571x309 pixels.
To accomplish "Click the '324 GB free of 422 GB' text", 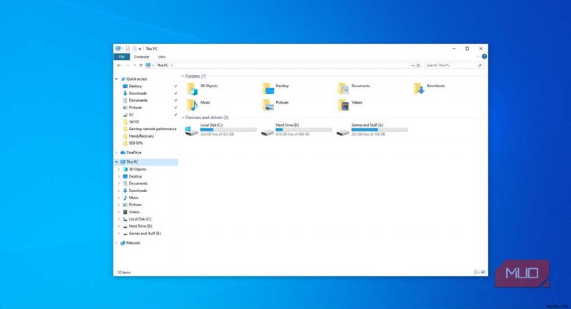I will tap(217, 134).
